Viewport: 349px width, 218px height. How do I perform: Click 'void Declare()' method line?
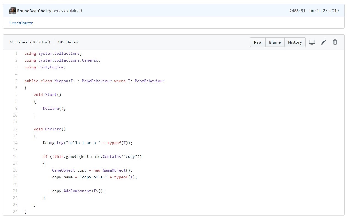(x=50, y=129)
